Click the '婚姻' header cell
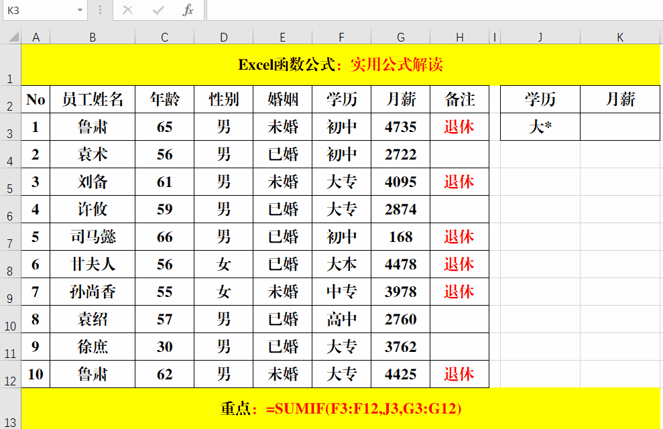The height and width of the screenshot is (429, 663). coord(282,99)
